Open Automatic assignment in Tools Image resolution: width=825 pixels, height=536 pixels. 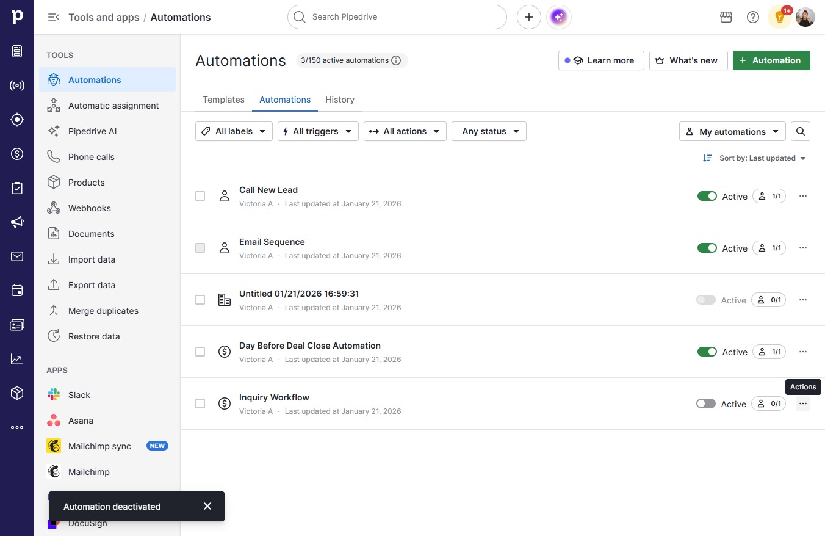(x=107, y=106)
